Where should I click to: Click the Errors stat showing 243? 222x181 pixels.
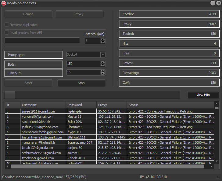click(x=169, y=63)
